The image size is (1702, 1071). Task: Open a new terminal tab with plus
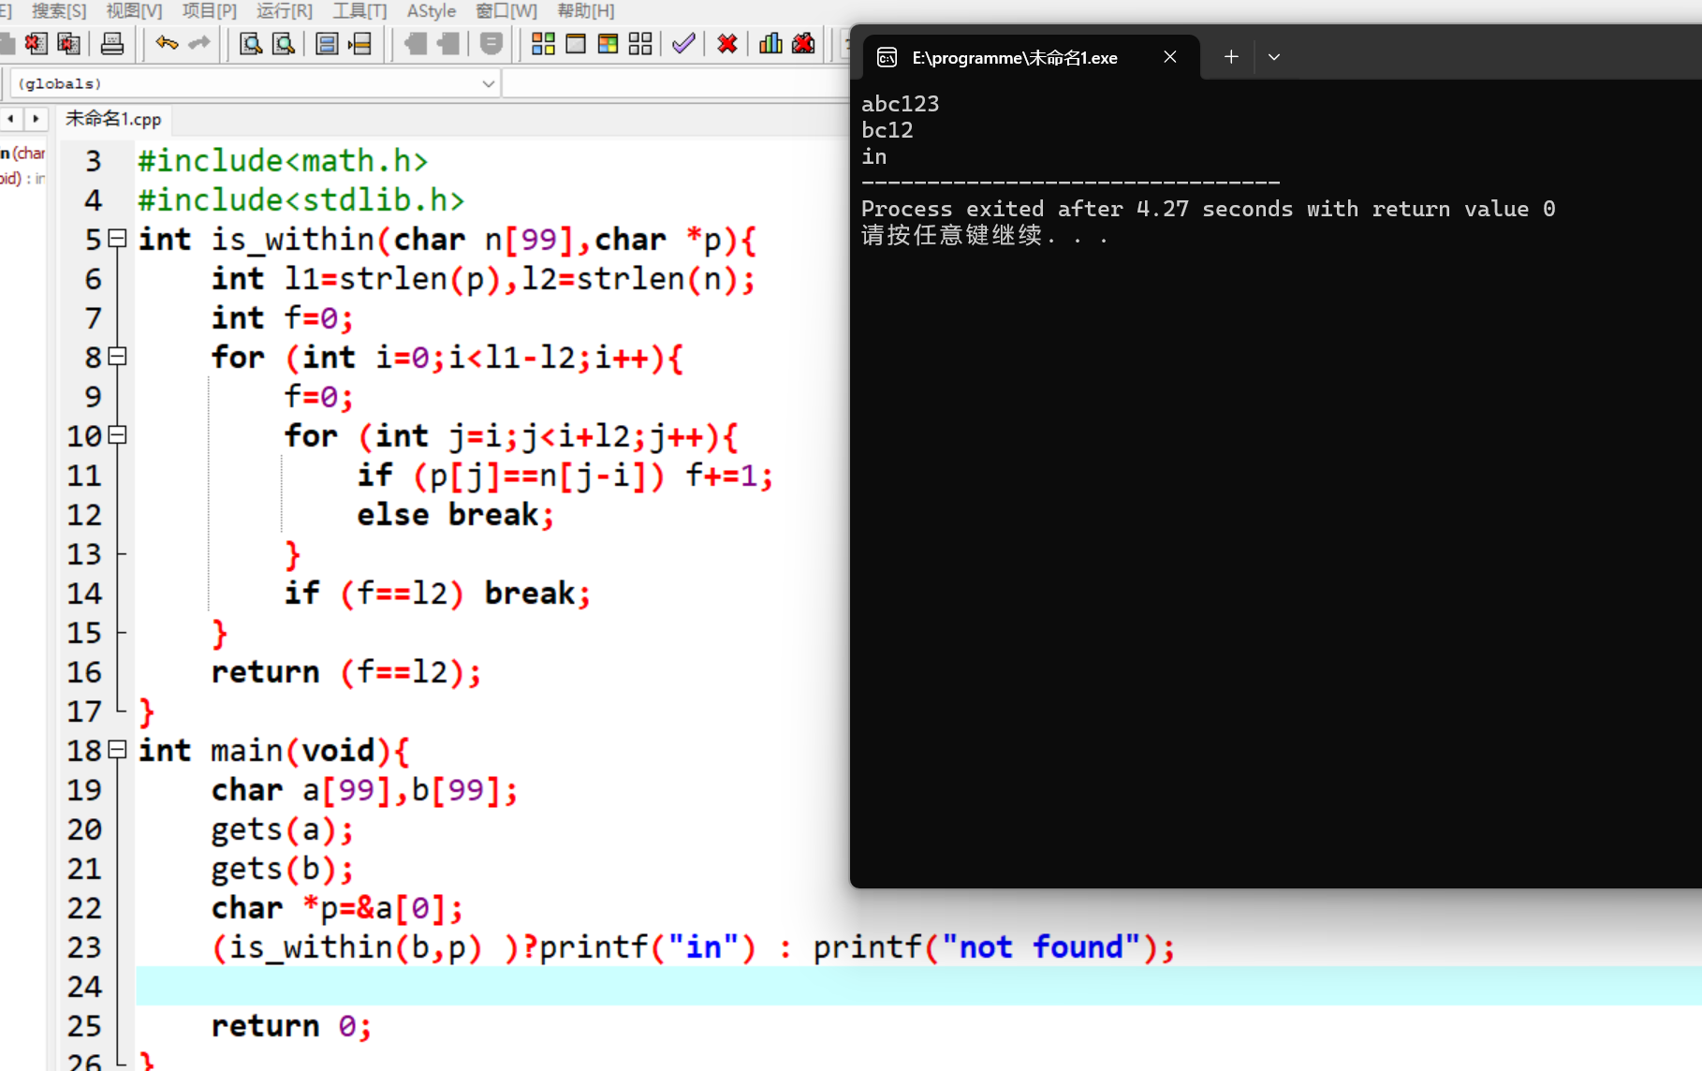pos(1231,57)
